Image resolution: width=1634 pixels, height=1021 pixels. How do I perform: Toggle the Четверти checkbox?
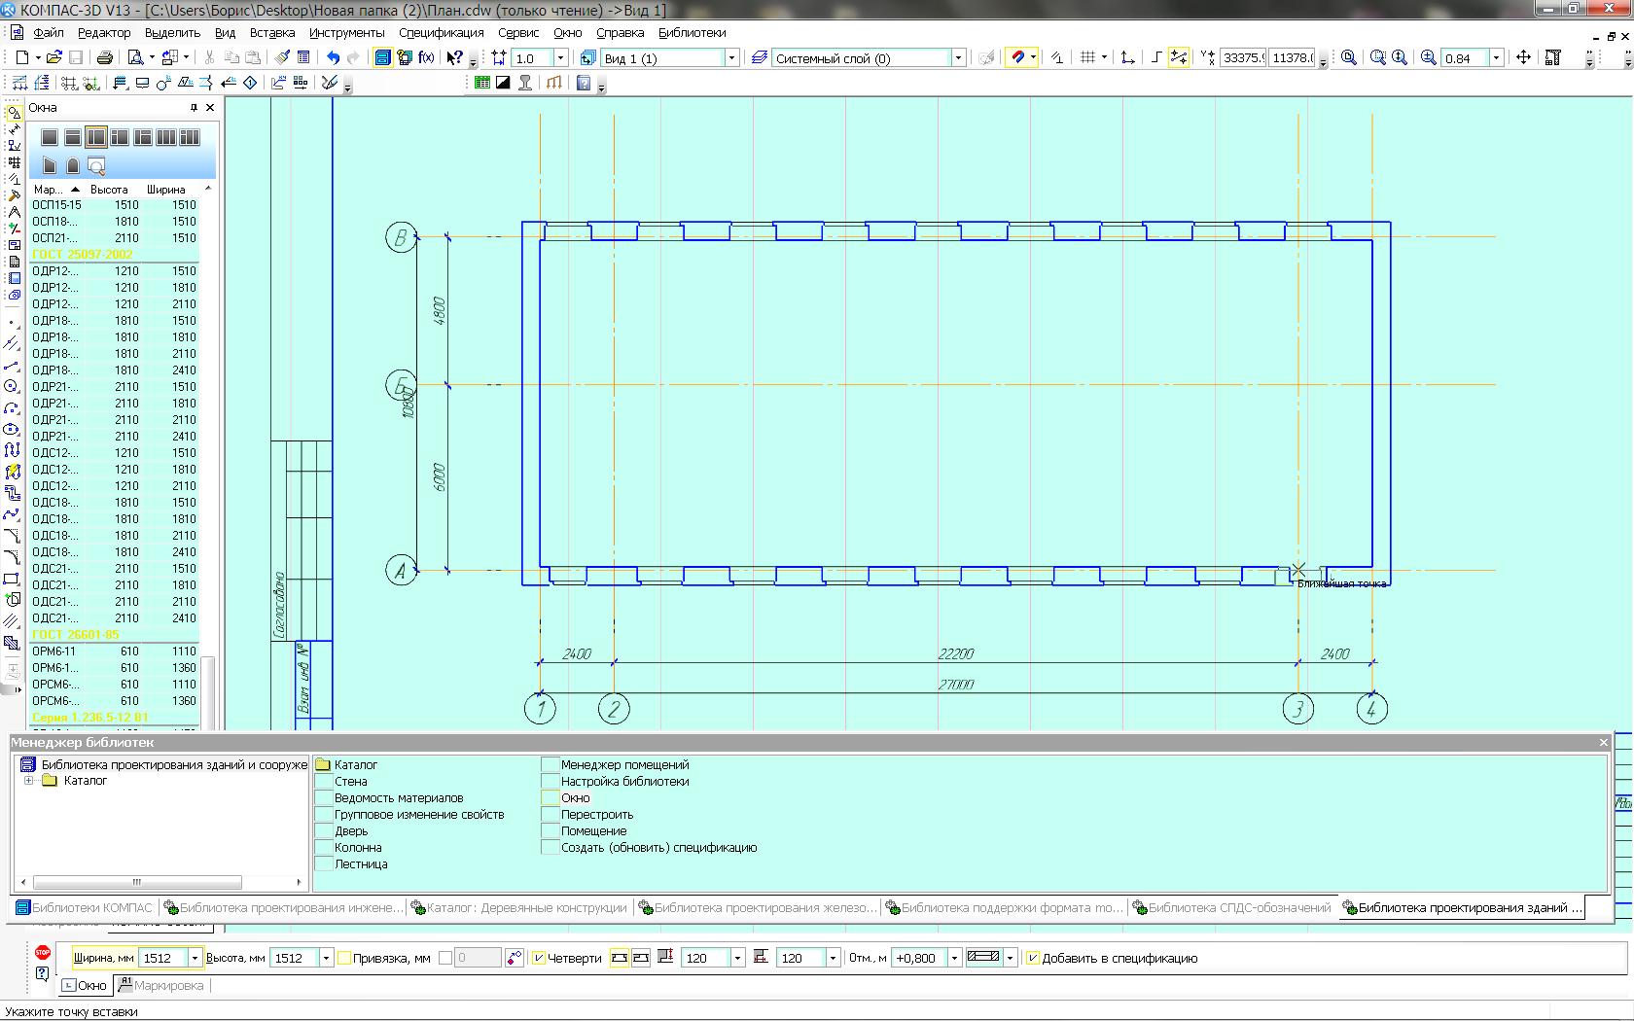click(x=539, y=958)
